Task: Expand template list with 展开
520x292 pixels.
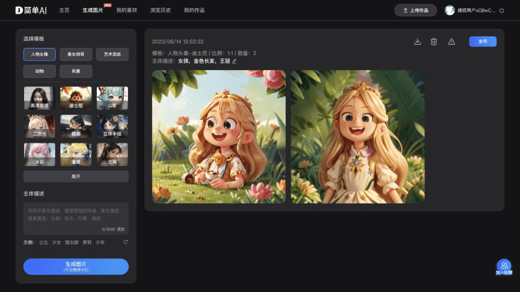Action: [76, 176]
